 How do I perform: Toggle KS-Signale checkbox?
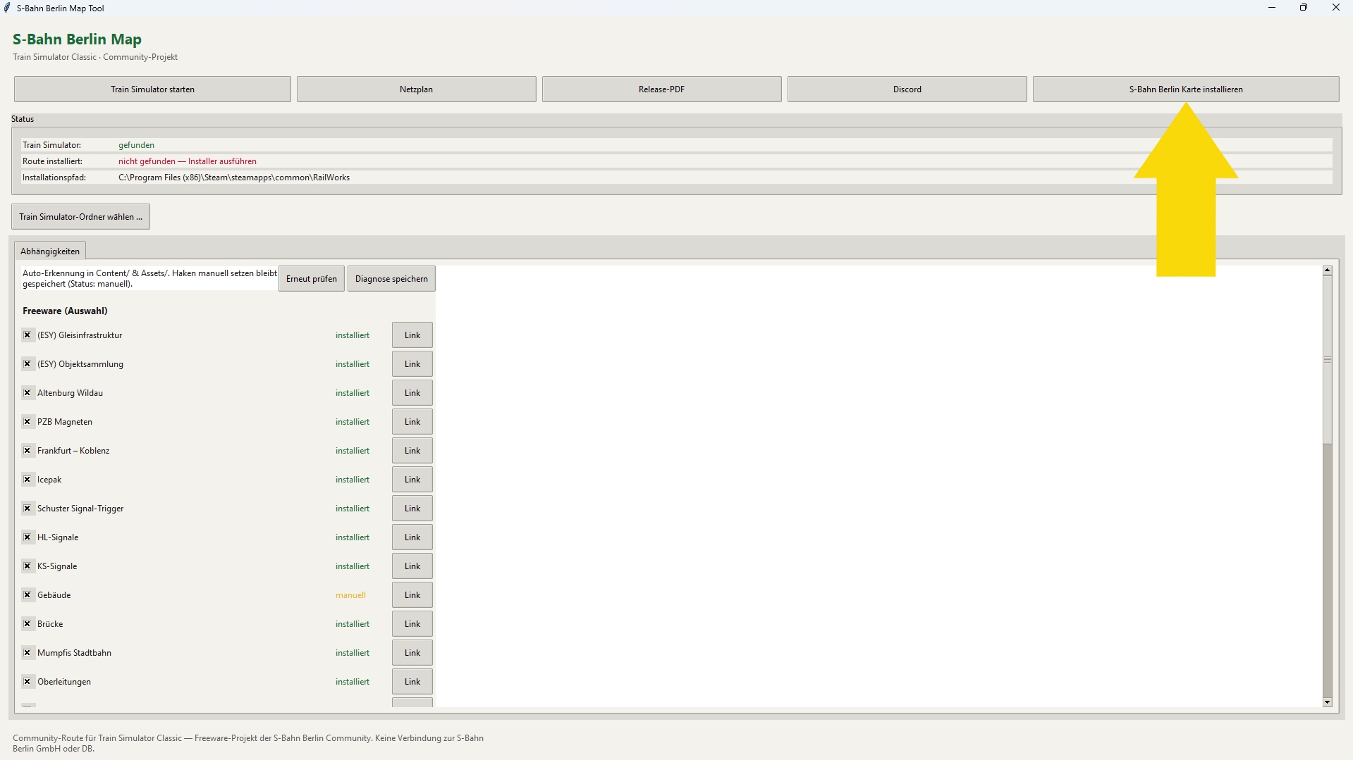[x=27, y=566]
